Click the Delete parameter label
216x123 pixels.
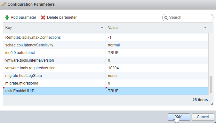click(62, 17)
